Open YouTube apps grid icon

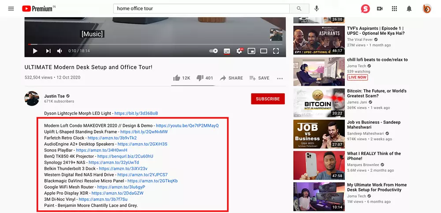point(394,9)
